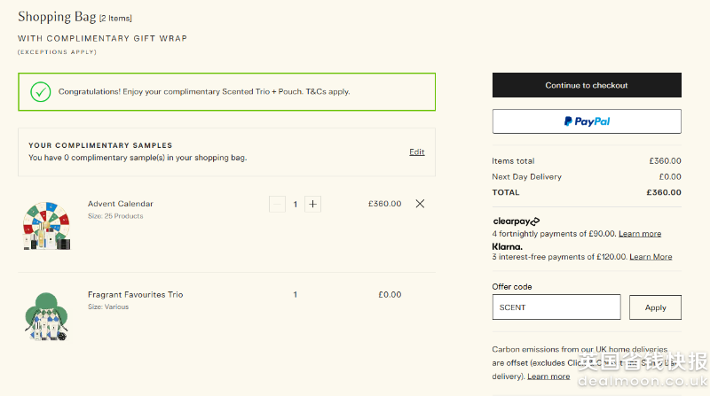Click the Offer code input field

(556, 307)
